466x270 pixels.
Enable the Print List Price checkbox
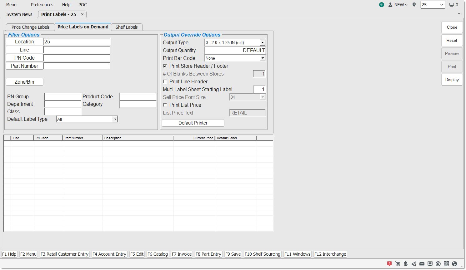(x=165, y=105)
